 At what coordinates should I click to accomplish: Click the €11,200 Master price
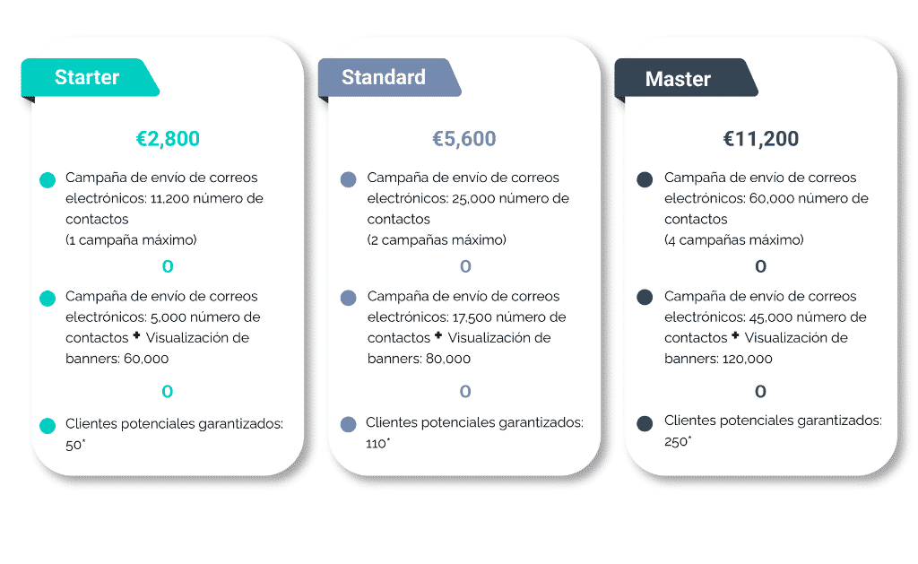761,139
